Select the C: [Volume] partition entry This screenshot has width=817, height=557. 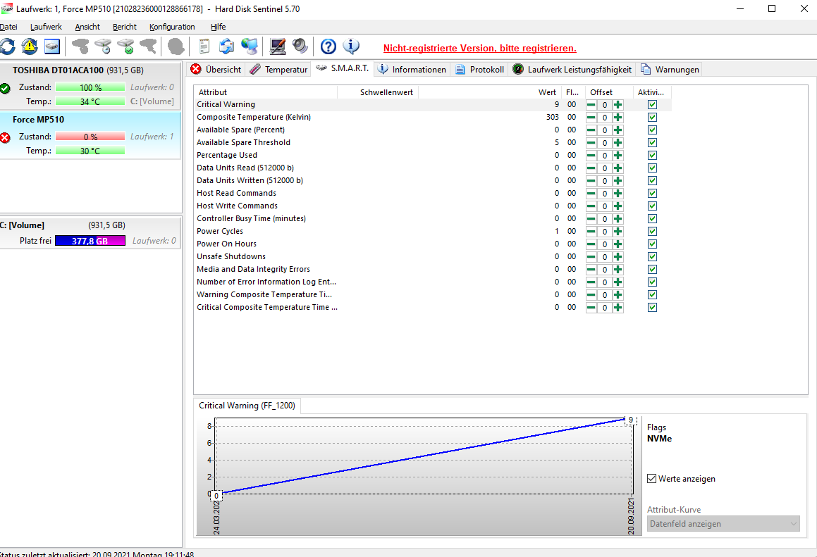pos(90,232)
